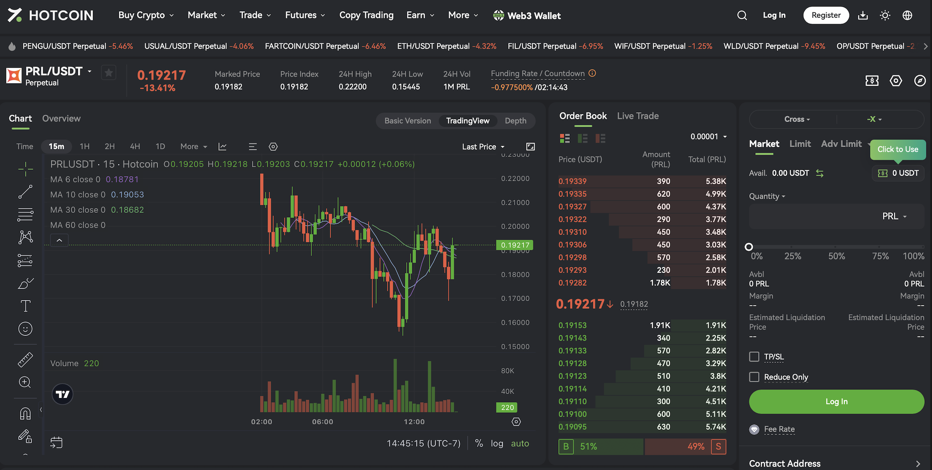Screen dimensions: 932x470
Task: Swap transfer funds icon next to Avail
Action: [x=820, y=173]
